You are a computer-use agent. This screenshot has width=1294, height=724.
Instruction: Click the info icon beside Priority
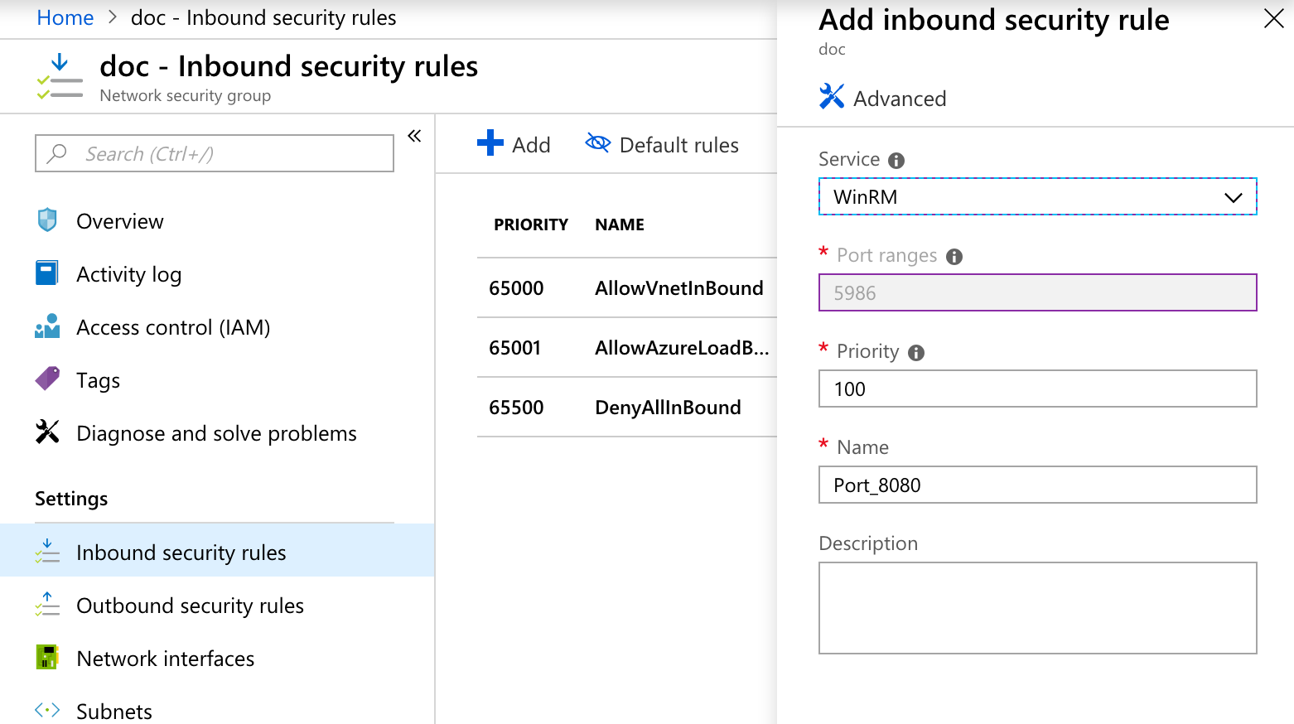916,353
